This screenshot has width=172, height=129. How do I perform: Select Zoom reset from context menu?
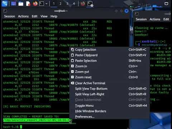(109, 77)
